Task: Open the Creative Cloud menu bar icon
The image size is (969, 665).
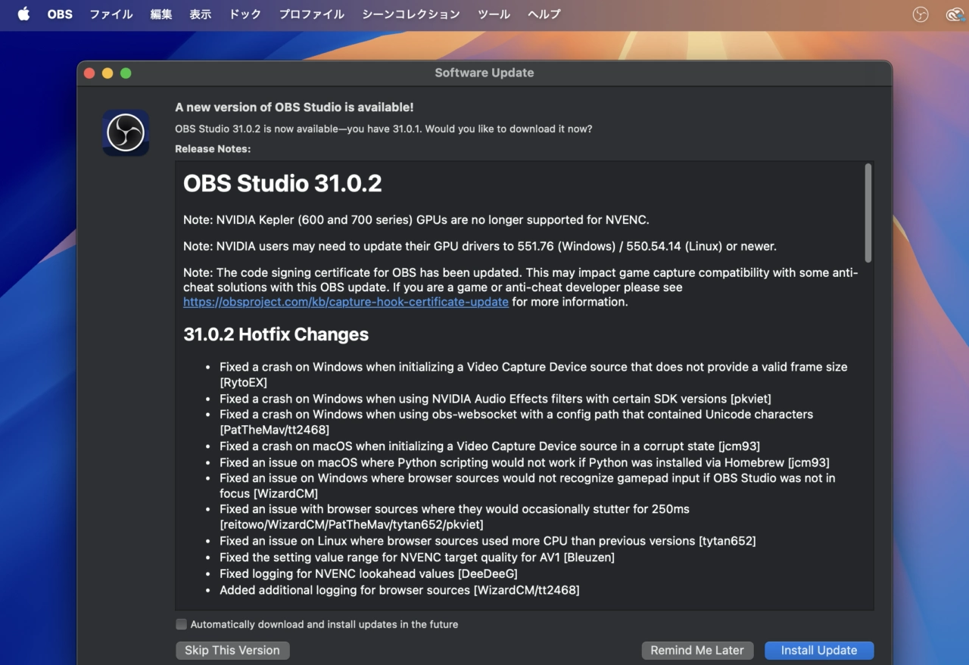Action: (955, 14)
